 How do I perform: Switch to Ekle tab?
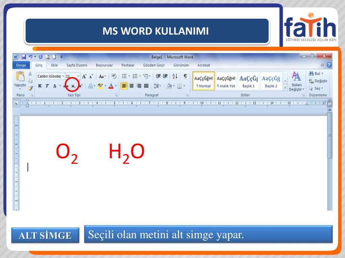[54, 65]
